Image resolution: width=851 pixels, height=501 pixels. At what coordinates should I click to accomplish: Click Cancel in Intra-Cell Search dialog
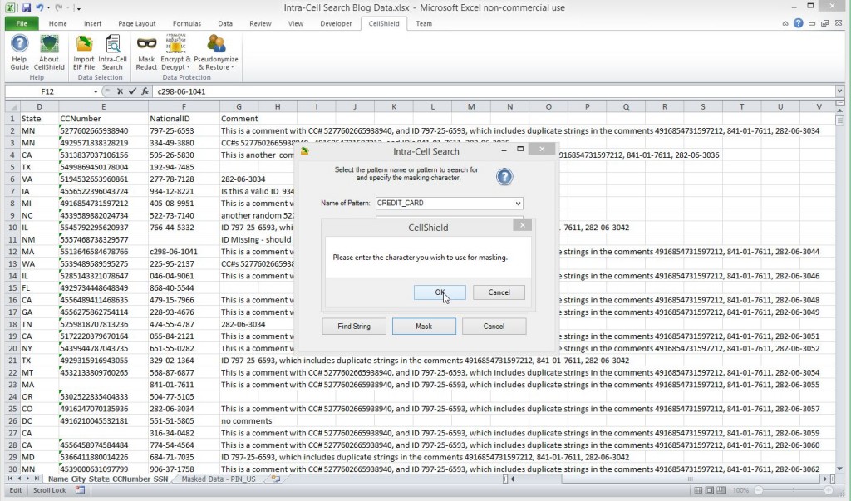coord(494,327)
